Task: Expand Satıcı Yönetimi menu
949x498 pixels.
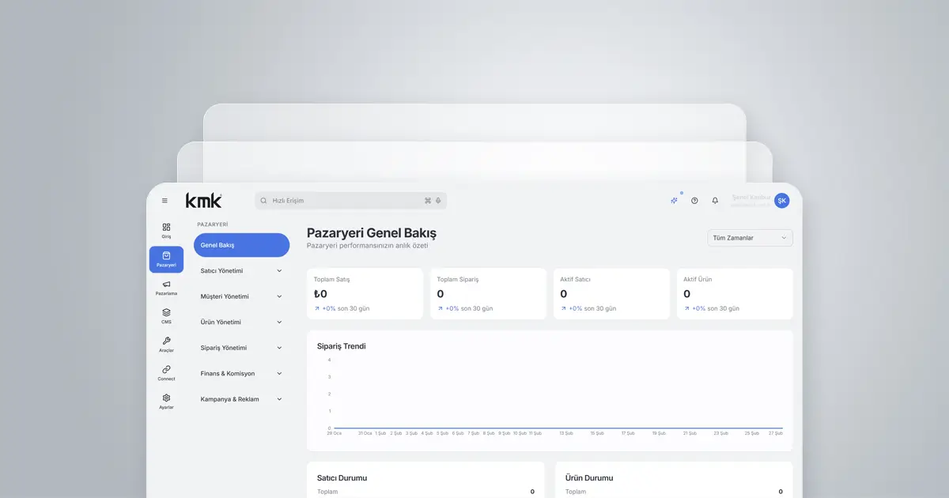Action: pos(241,271)
